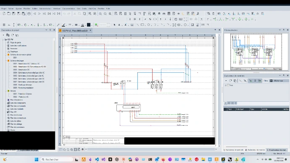Screen dimensions: 290x163
Task: Pin the Explorateur de matériels panel
Action: pyautogui.click(x=284, y=76)
